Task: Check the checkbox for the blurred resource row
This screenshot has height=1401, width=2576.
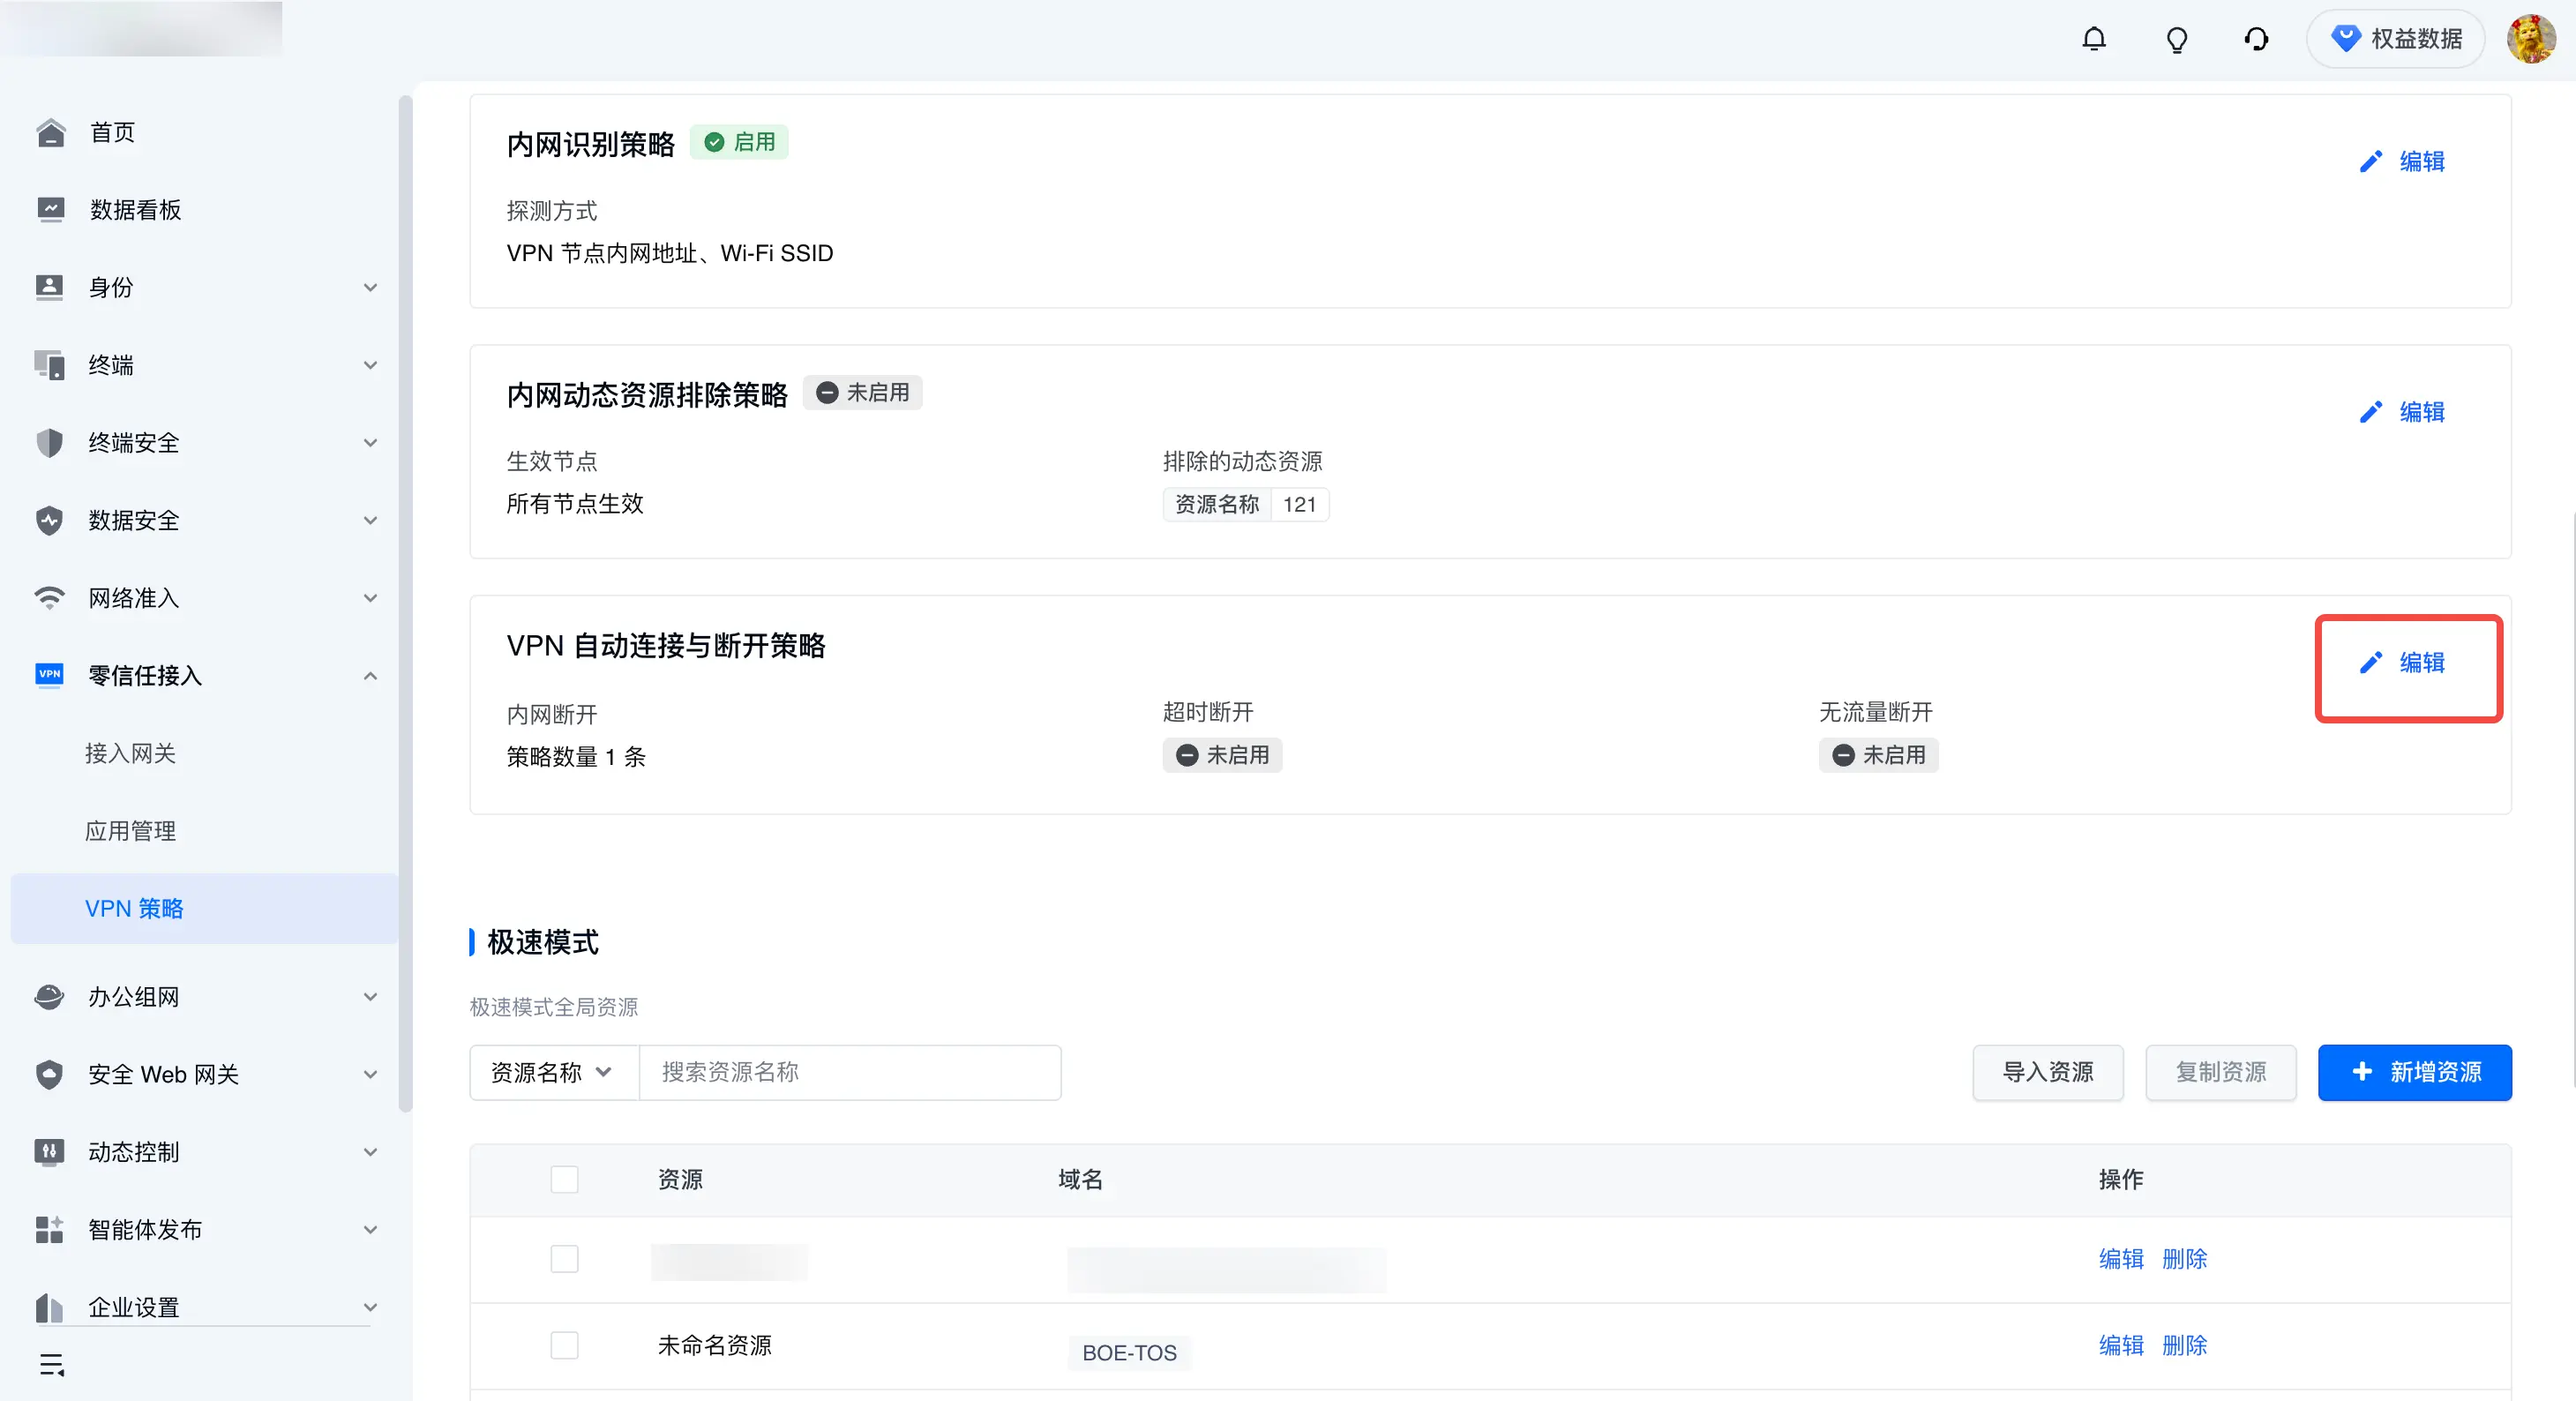Action: tap(564, 1258)
